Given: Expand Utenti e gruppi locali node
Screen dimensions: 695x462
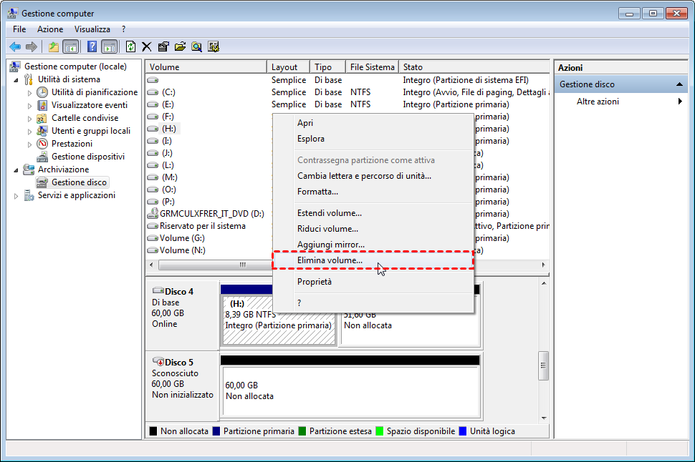Looking at the screenshot, I should (x=29, y=132).
